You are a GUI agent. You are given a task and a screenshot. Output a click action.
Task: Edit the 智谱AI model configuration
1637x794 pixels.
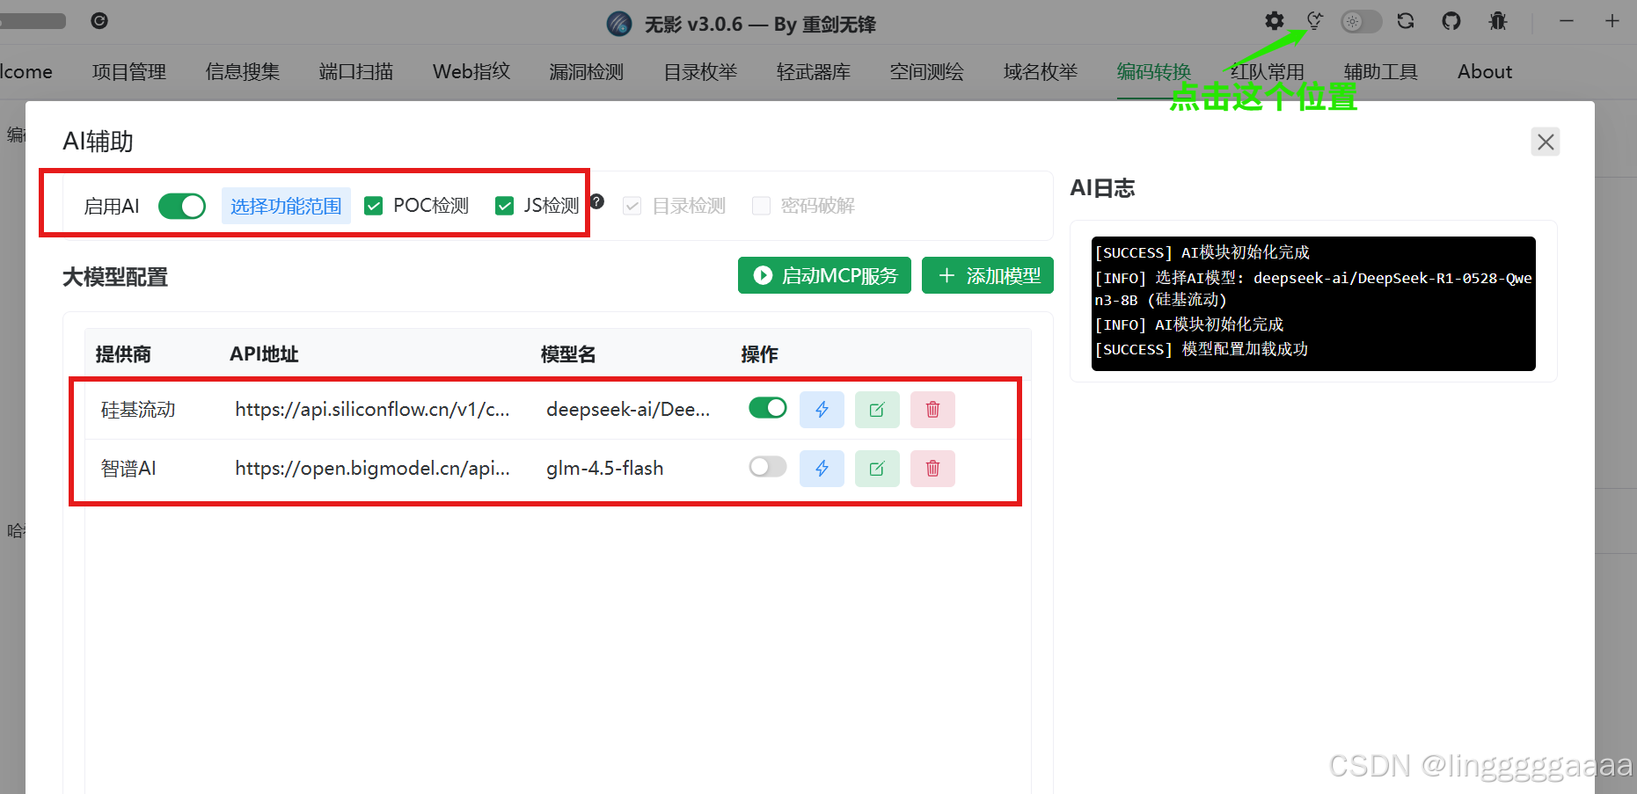coord(876,468)
